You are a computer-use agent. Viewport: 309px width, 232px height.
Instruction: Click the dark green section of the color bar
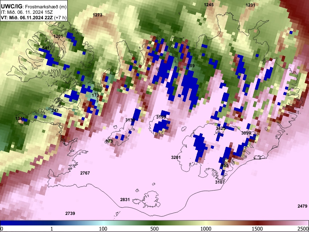click(x=154, y=223)
